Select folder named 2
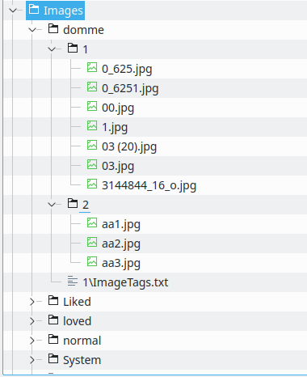The width and height of the screenshot is (307, 377). 86,205
